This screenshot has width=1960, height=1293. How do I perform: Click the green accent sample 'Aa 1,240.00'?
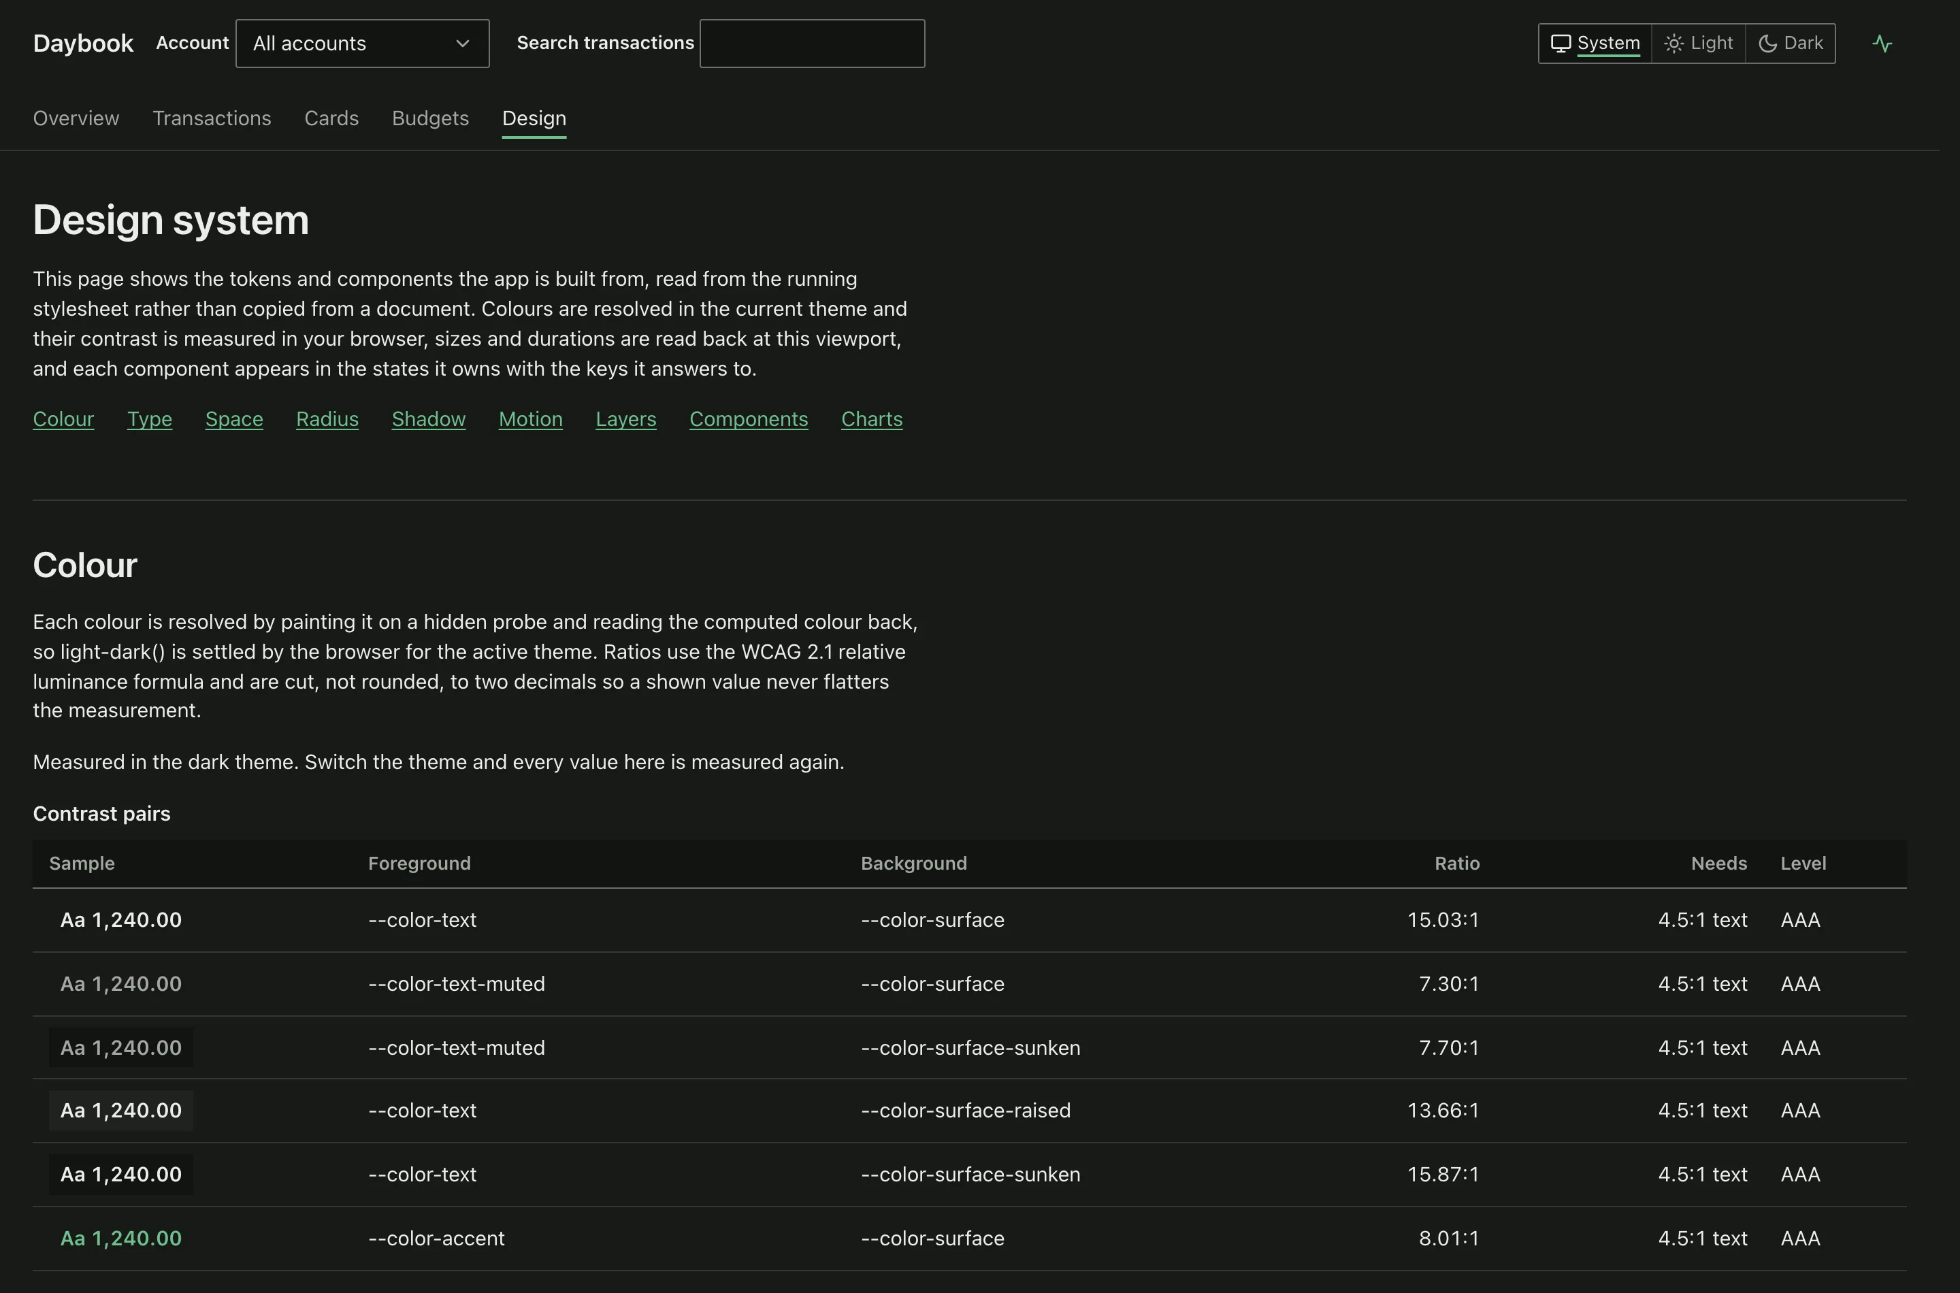(121, 1238)
